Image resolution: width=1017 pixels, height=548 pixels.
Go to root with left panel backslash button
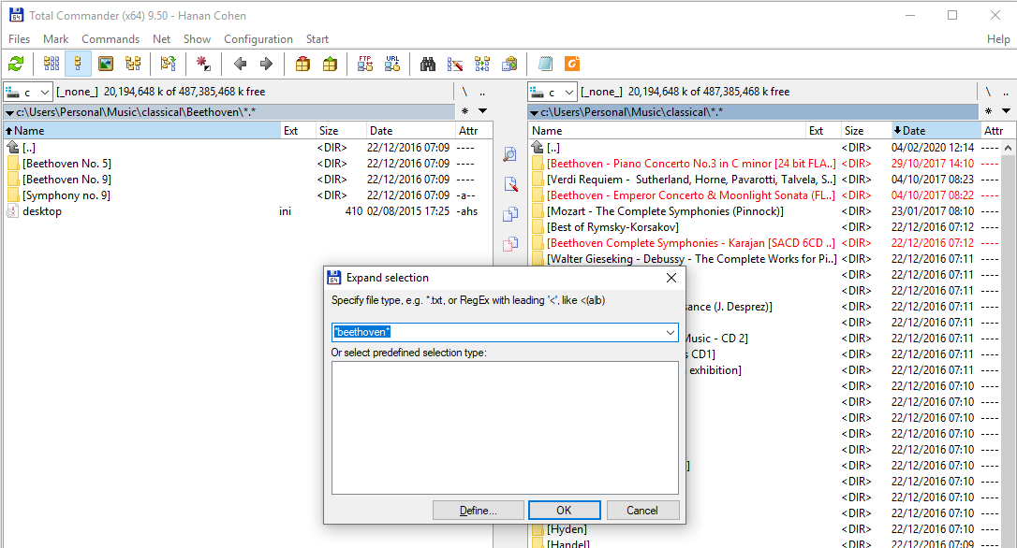(464, 92)
